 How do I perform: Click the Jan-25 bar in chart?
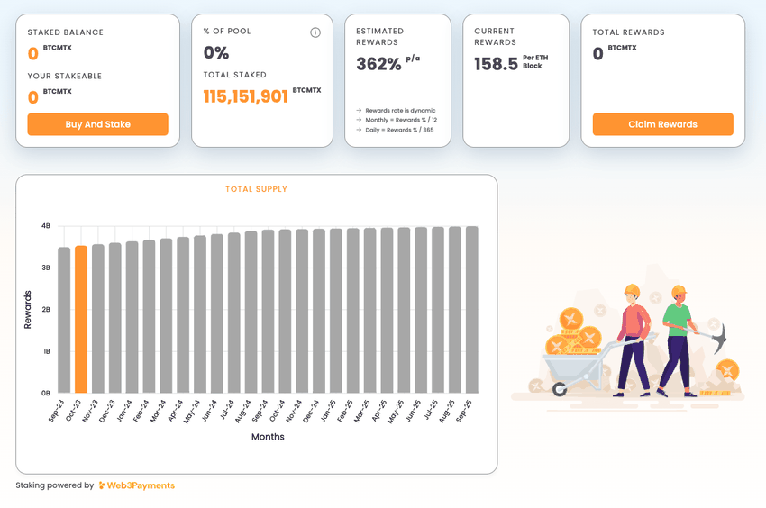(336, 311)
